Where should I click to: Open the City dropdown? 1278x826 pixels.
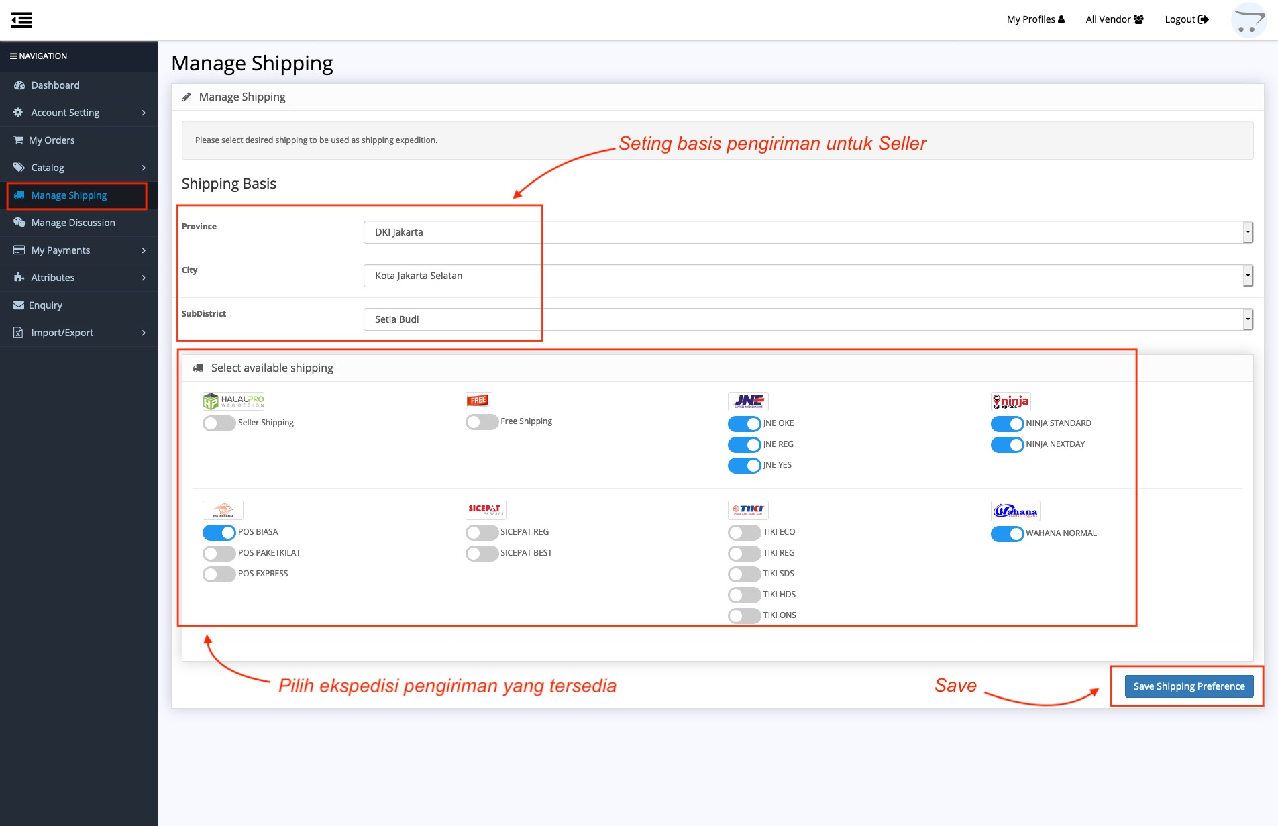(808, 276)
